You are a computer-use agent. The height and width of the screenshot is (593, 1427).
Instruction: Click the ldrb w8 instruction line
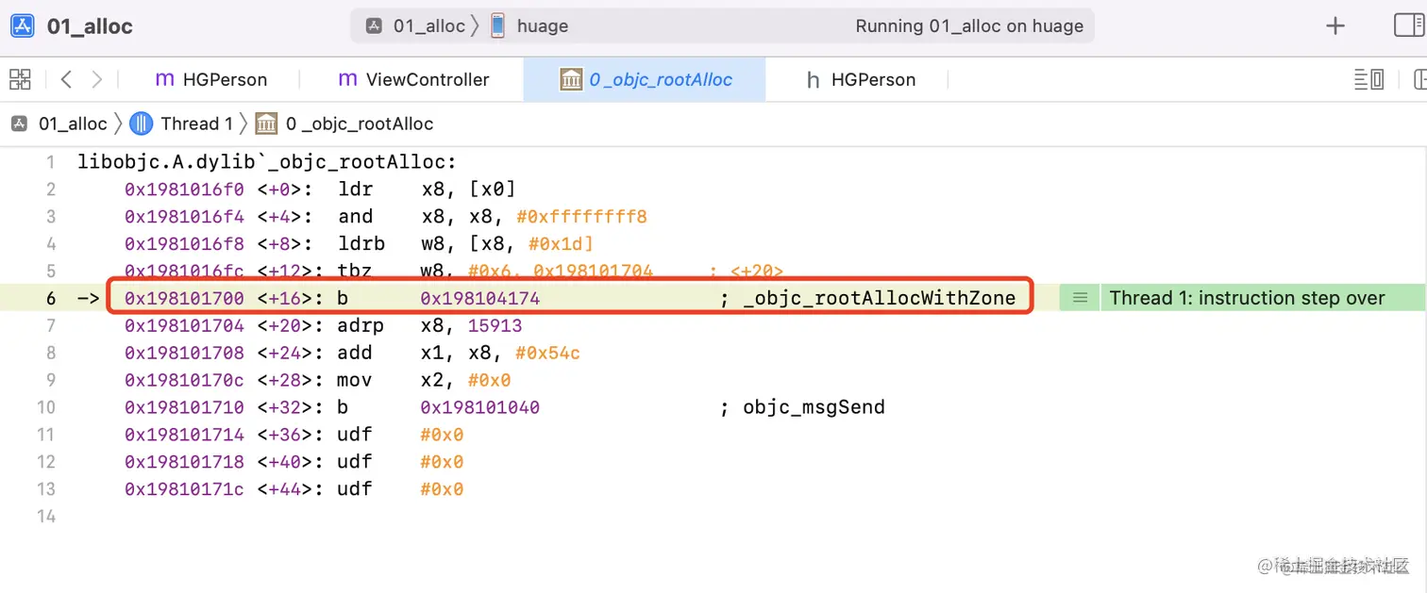click(x=360, y=243)
